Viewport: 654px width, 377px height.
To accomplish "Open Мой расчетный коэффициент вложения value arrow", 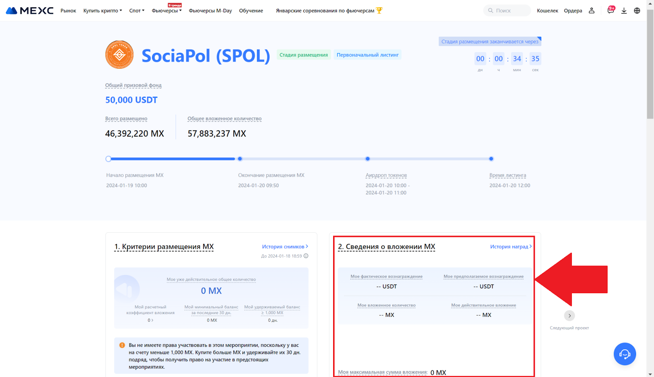I will pyautogui.click(x=150, y=320).
